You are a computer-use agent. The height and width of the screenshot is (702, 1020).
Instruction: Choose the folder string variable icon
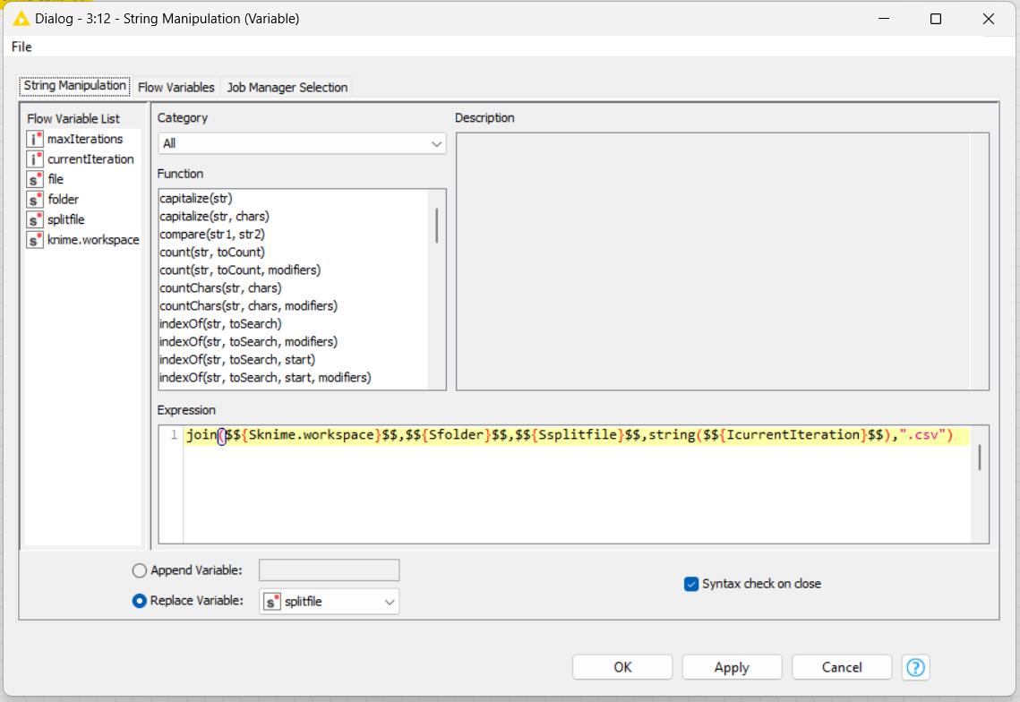(35, 200)
